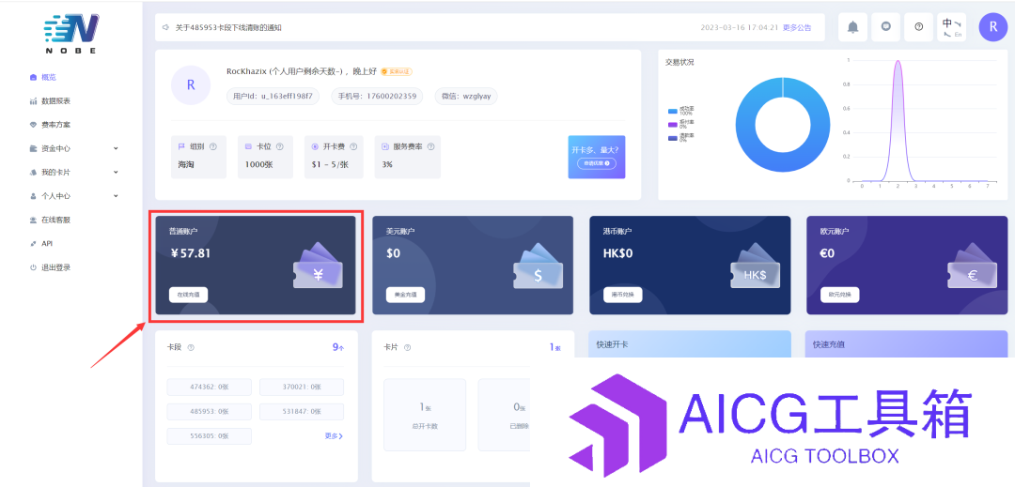
Task: Open the help question mark icon
Action: click(918, 27)
